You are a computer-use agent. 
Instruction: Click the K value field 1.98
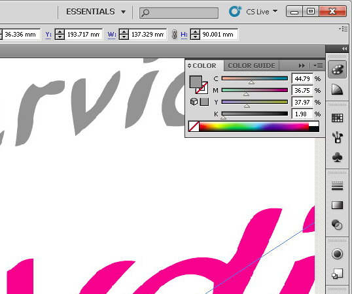coord(302,114)
